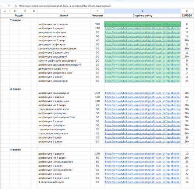Select column E header
Viewport: 194px width, 189px height.
click(x=64, y=11)
